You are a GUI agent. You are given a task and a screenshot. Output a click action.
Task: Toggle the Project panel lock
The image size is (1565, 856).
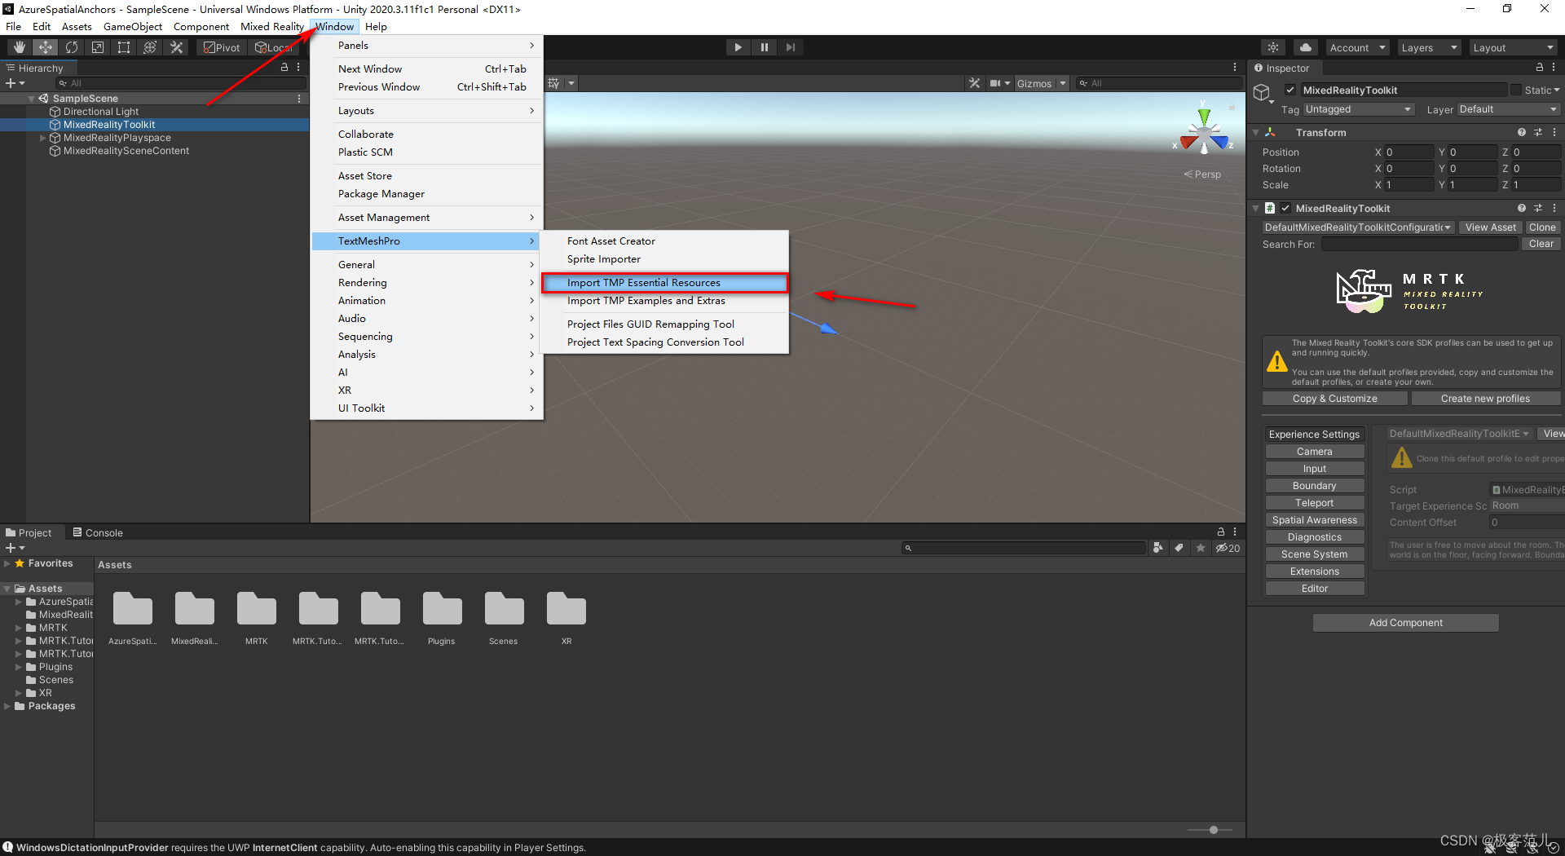coord(1221,532)
